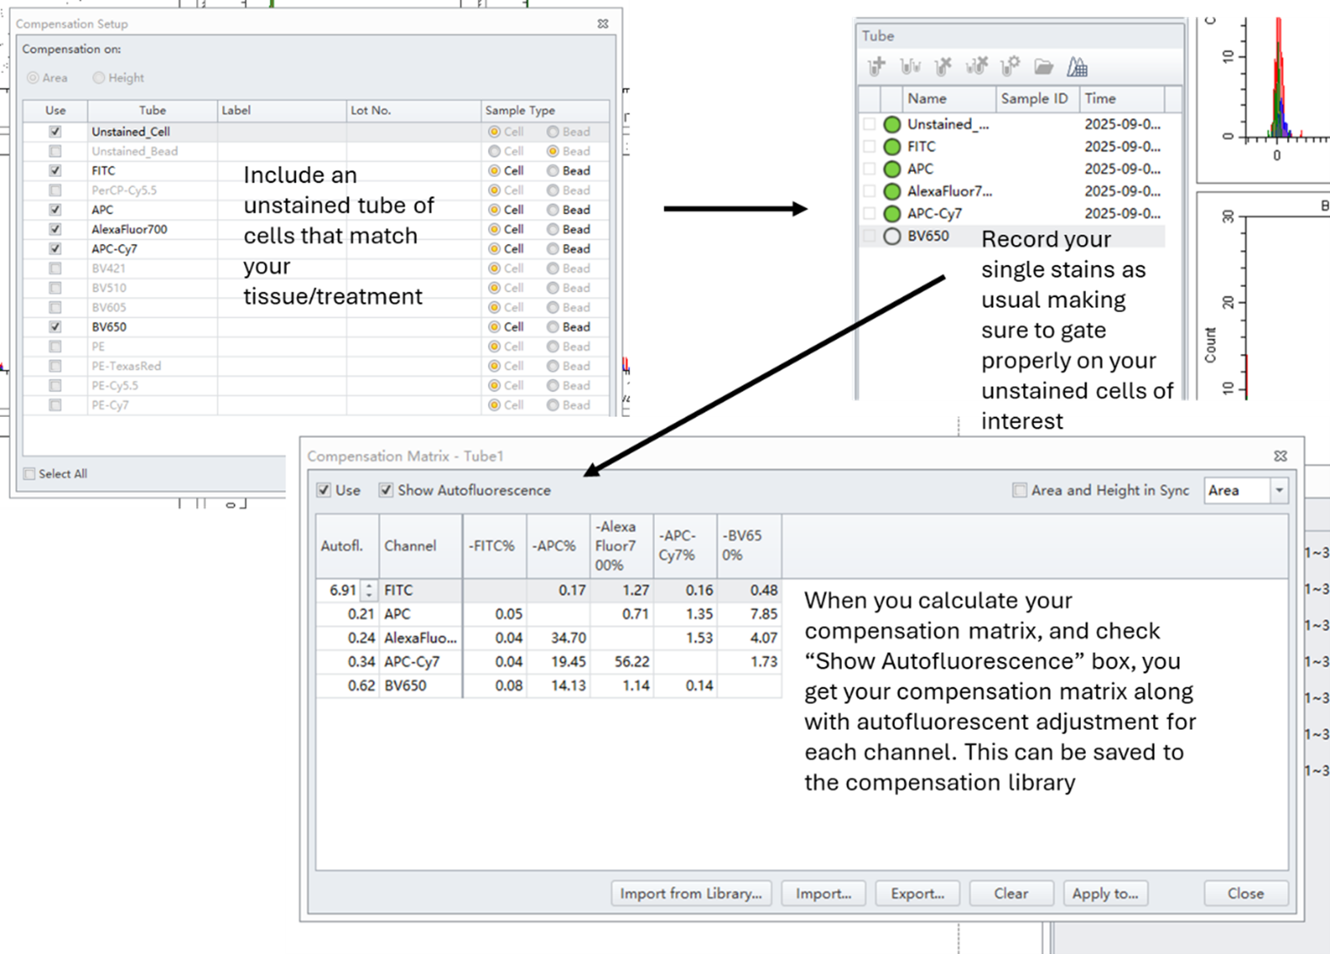This screenshot has height=954, width=1330.
Task: Click the PE-TexasRed tube name in setup
Action: [127, 366]
